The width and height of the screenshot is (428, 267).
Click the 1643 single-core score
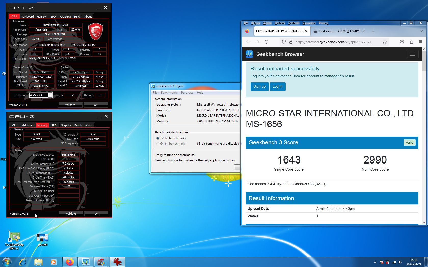[289, 160]
